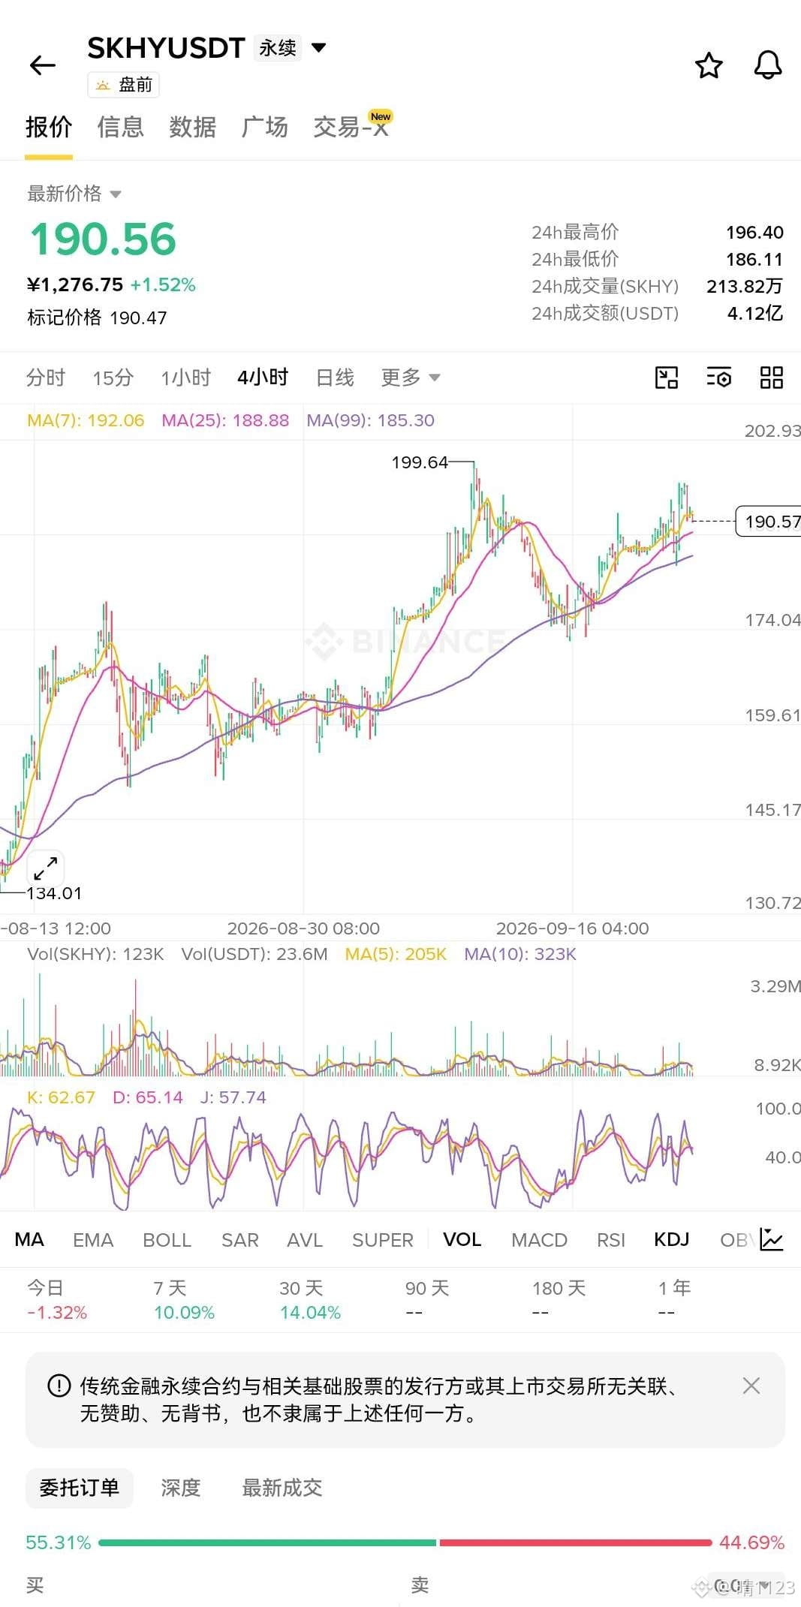Viewport: 801px width, 1607px height.
Task: Open chart drawing tools icon
Action: pos(667,378)
